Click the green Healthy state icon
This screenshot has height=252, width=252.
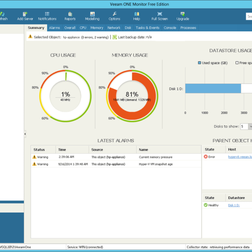coord(205,205)
